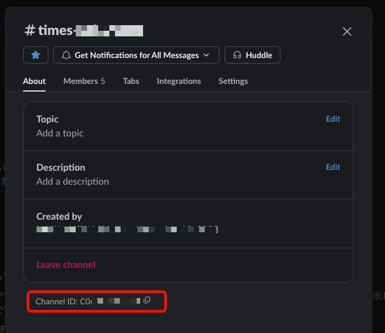Edit the channel Description

click(333, 167)
